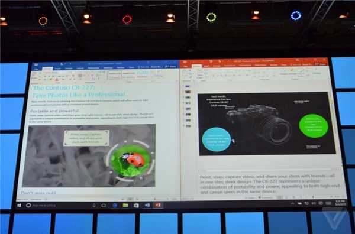Click the 'Portable and powerful' heading in Word
This screenshot has width=355, height=234.
(x=54, y=110)
